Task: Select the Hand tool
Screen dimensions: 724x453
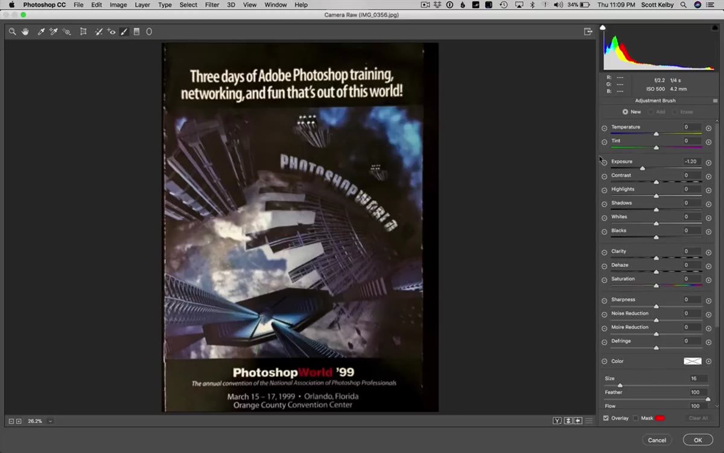Action: pos(25,31)
